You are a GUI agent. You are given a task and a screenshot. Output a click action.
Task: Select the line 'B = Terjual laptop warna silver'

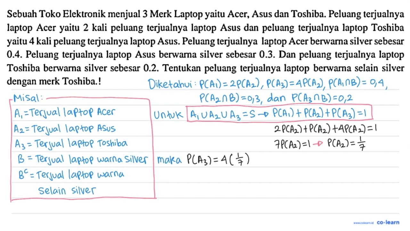(x=82, y=158)
